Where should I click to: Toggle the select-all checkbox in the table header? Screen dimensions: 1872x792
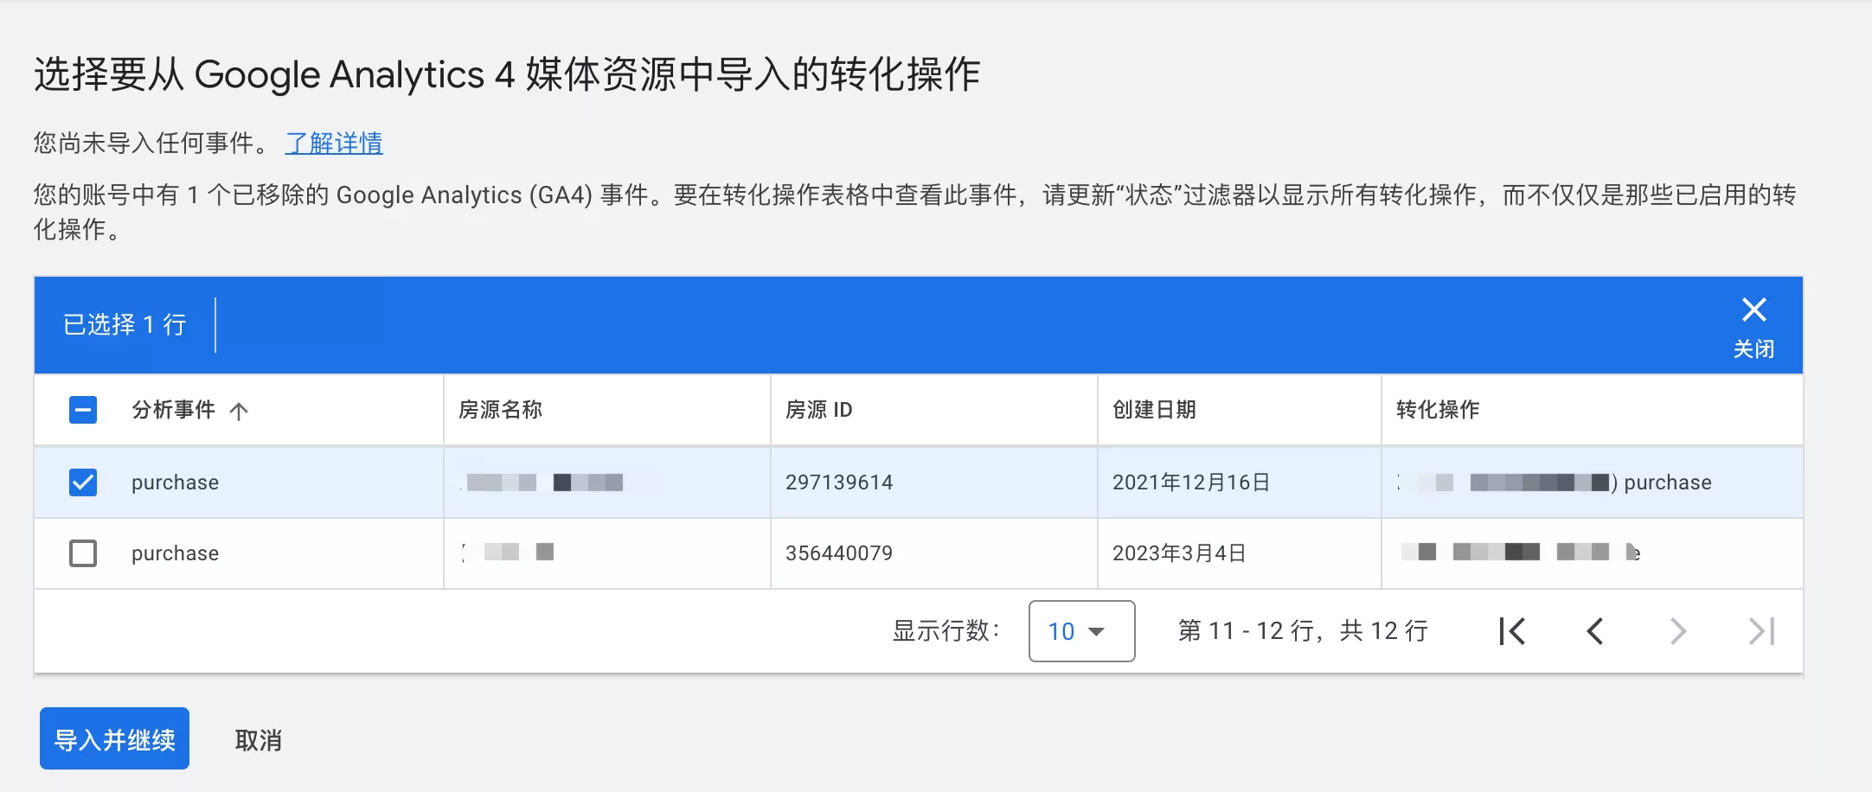pyautogui.click(x=83, y=410)
